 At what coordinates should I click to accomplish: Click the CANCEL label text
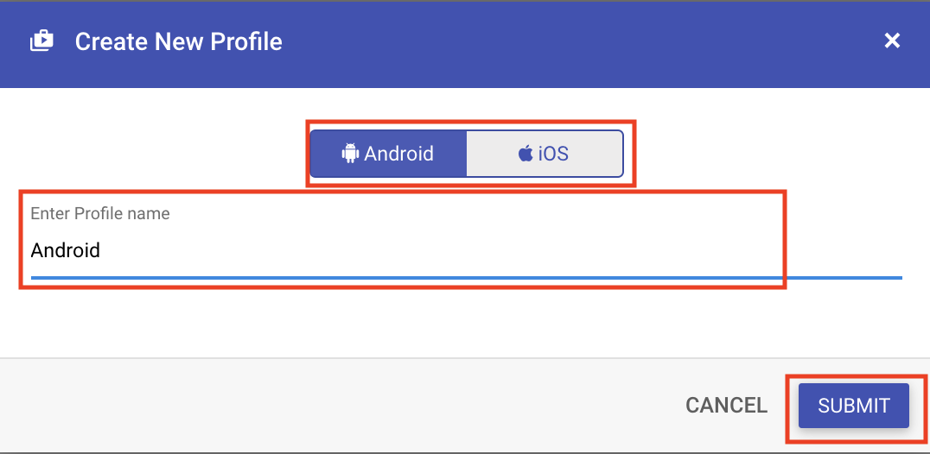click(726, 405)
